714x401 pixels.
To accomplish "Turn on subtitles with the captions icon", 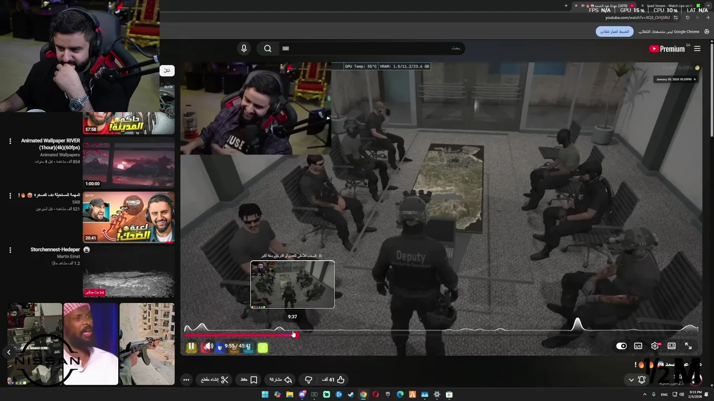I will (x=638, y=346).
